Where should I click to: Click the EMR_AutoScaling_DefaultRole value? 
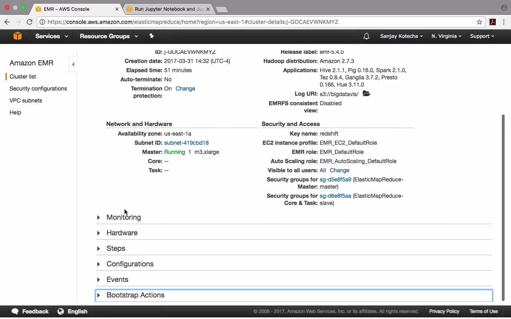358,161
